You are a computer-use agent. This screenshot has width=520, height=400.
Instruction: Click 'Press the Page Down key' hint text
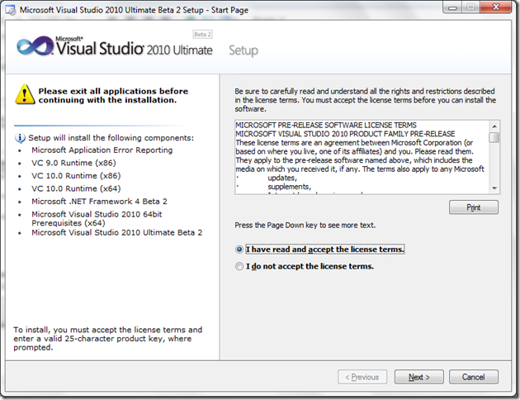(x=305, y=225)
